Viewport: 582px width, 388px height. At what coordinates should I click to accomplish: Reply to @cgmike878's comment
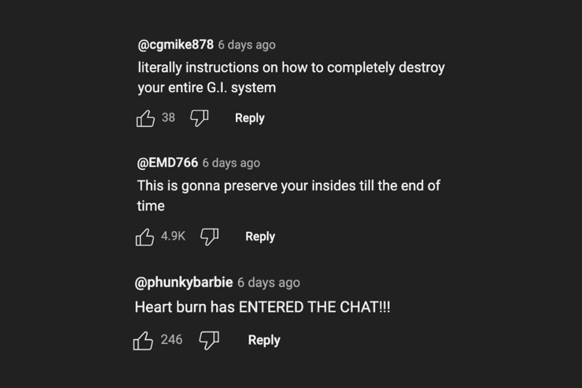tap(249, 118)
